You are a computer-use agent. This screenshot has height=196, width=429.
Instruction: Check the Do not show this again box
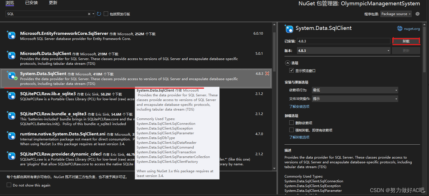(x=9, y=185)
